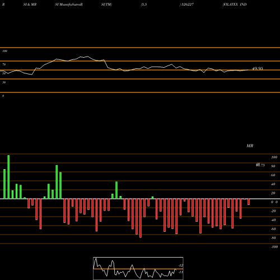Click the 40 label on MR axis
The width and height of the screenshot is (280, 280).
273,184
